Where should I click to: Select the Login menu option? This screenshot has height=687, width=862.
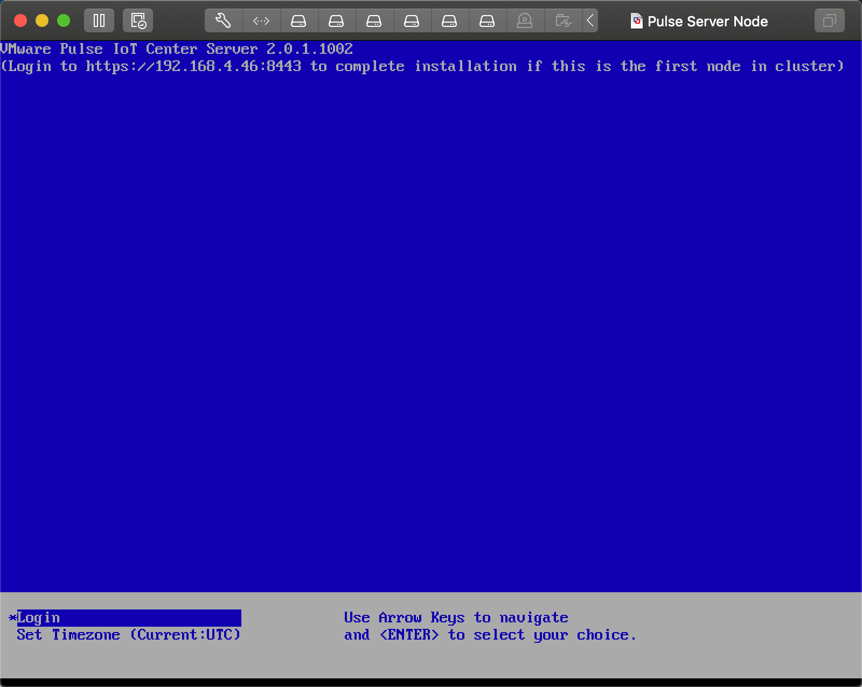pyautogui.click(x=39, y=618)
